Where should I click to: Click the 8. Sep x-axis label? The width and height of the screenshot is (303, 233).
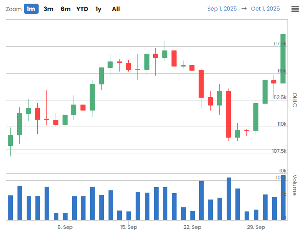(x=65, y=227)
